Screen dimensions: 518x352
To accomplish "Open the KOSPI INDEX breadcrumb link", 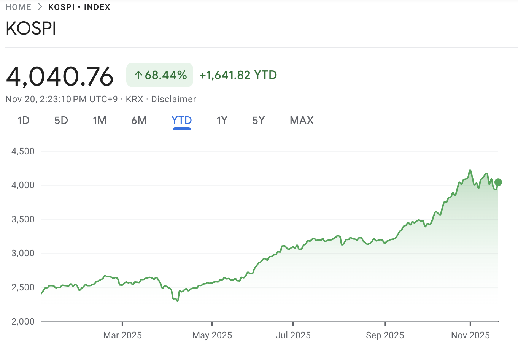I will pos(79,6).
